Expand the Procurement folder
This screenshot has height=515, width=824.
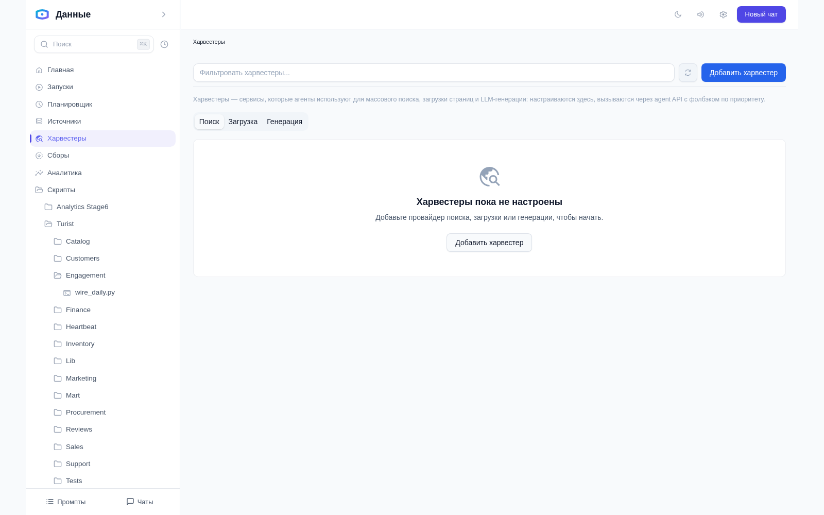112,413
